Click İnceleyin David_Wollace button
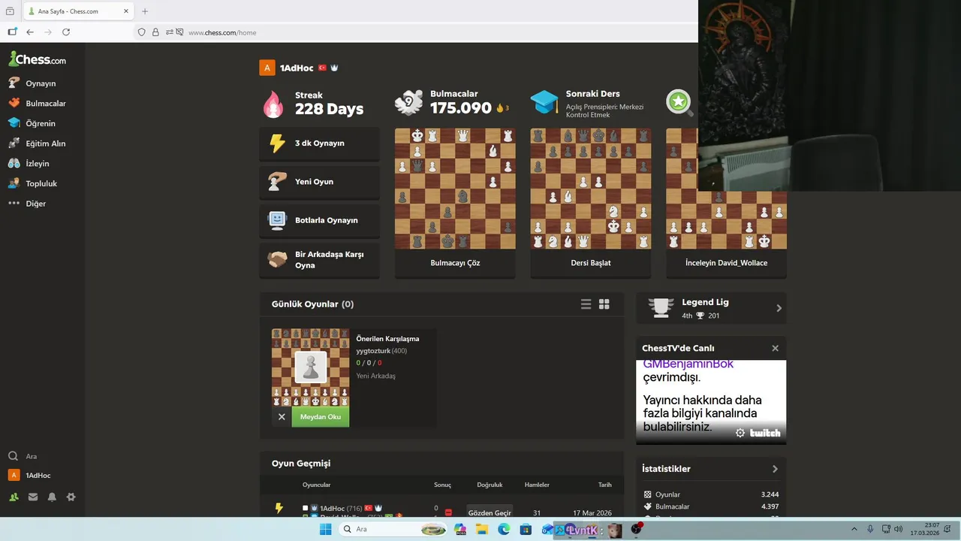Image resolution: width=961 pixels, height=541 pixels. (x=726, y=263)
